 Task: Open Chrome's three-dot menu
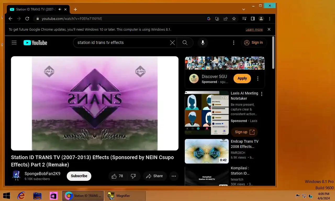[270, 19]
